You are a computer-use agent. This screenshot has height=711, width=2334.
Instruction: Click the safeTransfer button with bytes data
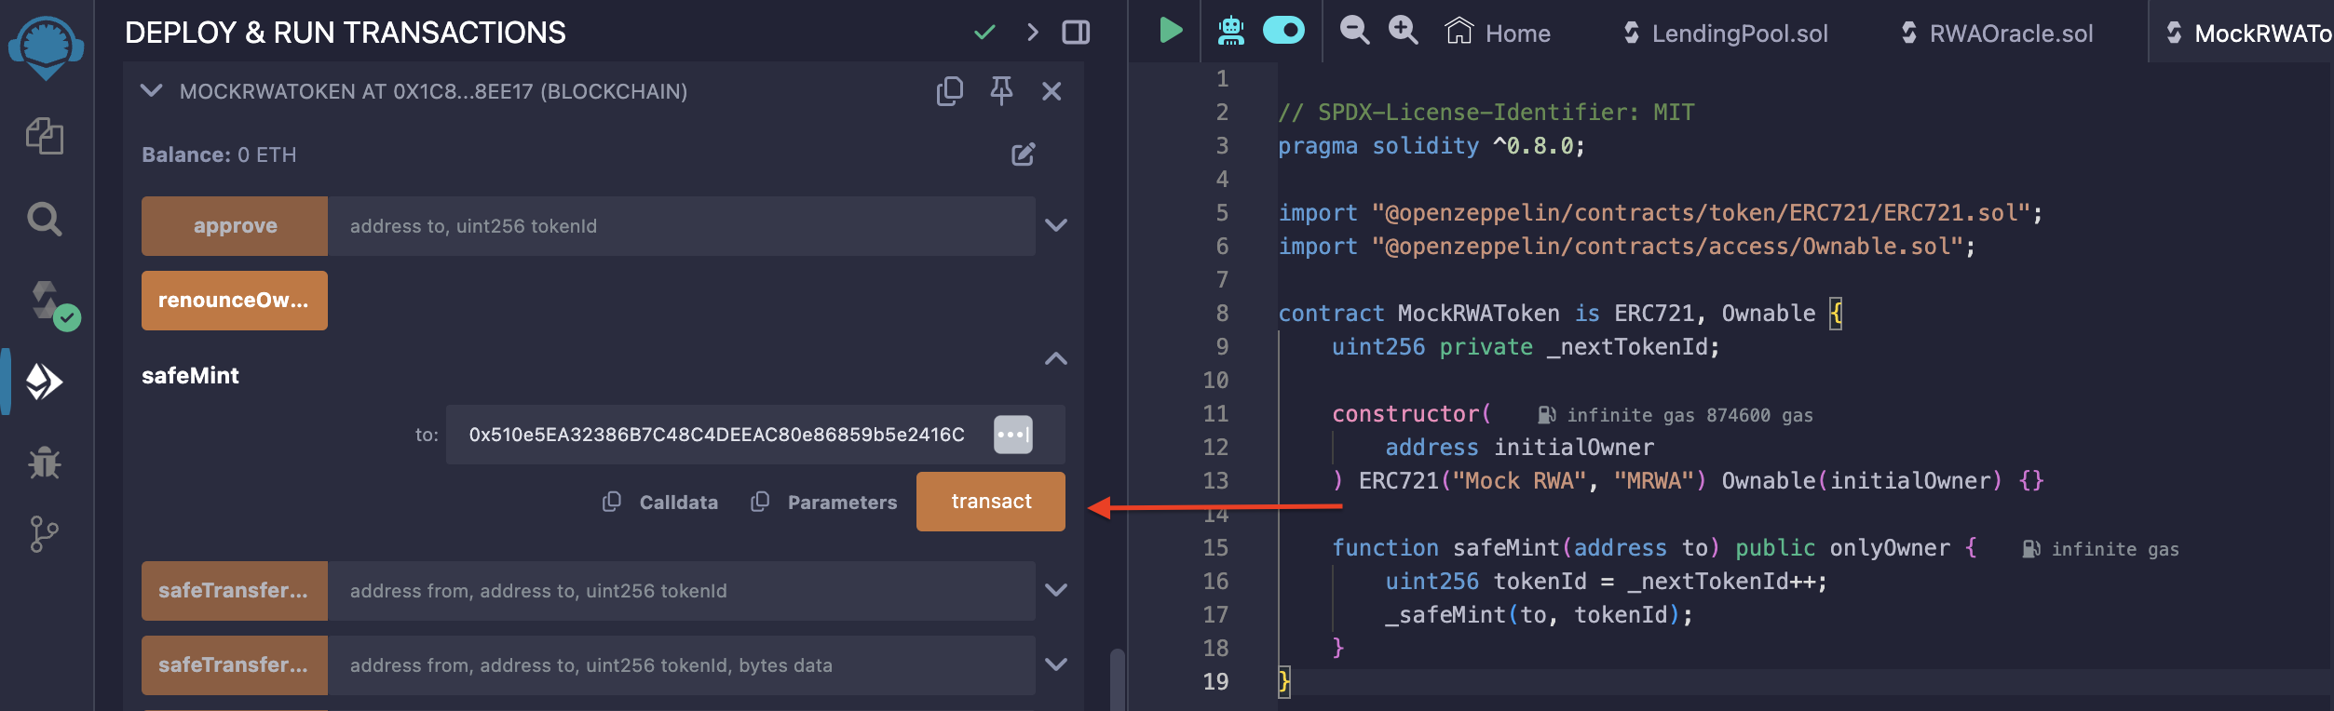tap(235, 665)
